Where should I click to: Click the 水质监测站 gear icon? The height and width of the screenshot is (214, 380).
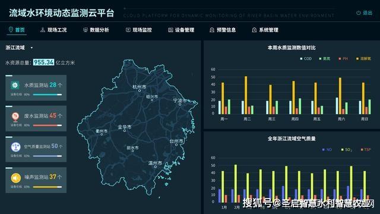point(15,85)
